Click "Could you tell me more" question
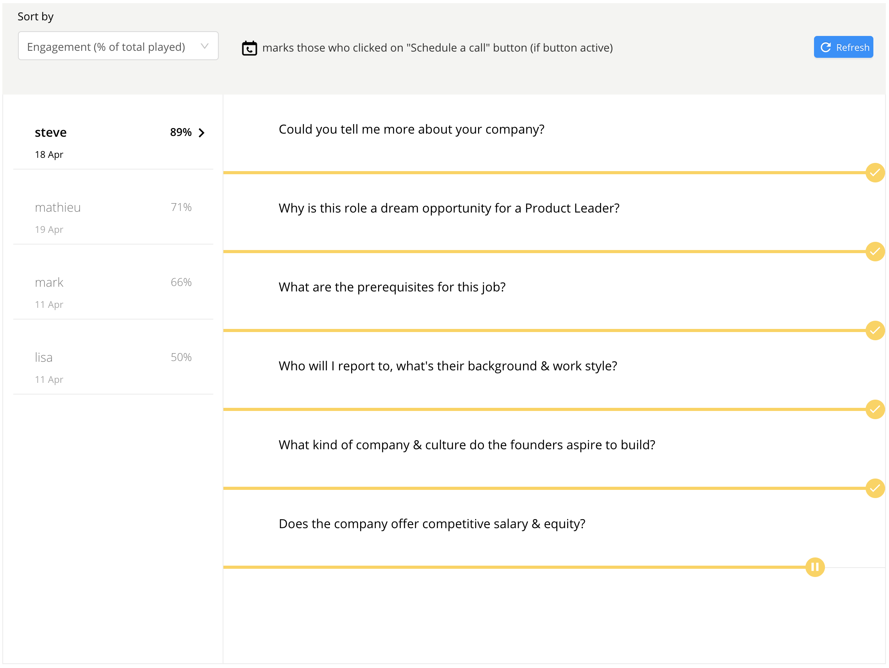The width and height of the screenshot is (889, 668). 412,129
